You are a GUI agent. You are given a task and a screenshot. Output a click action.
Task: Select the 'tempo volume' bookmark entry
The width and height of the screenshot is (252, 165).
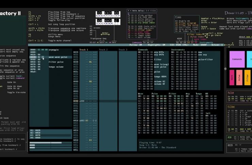click(56, 67)
